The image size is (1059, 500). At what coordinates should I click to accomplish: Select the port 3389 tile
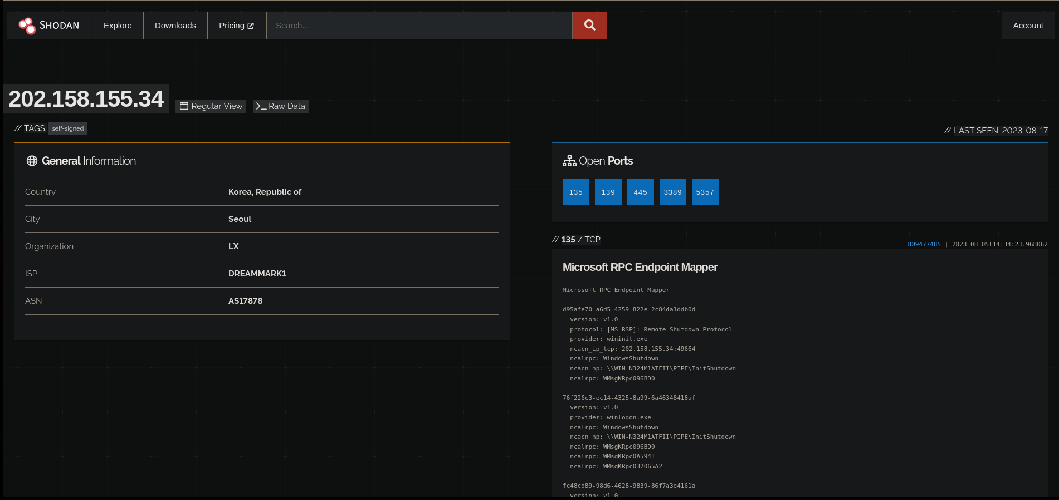pos(672,192)
